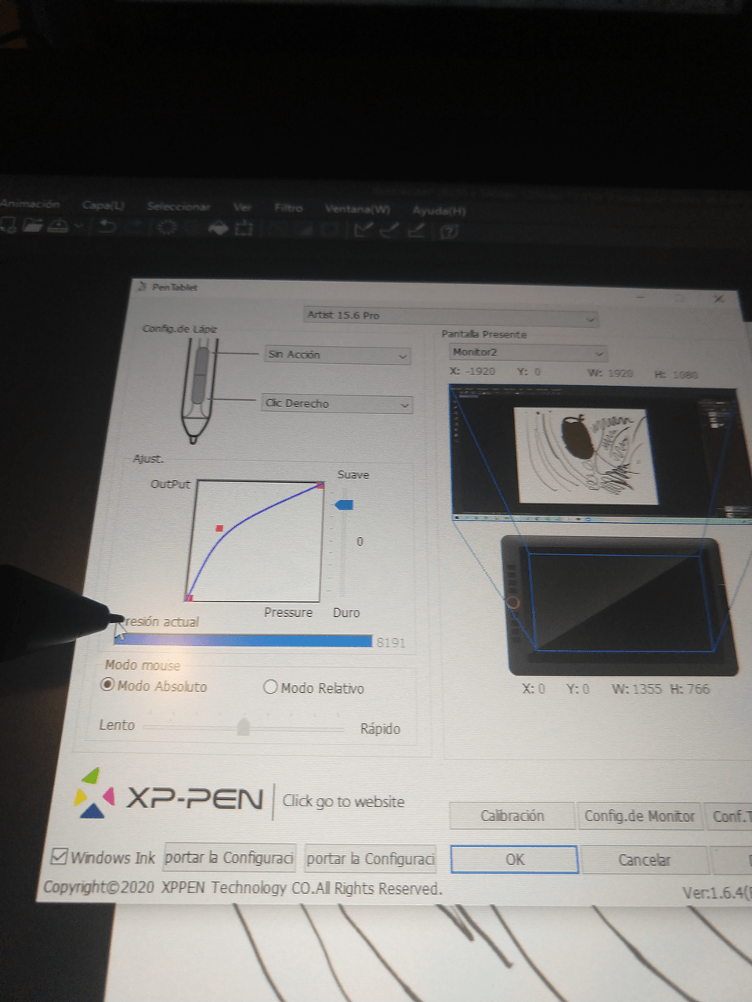Open the Monitor2 display dropdown

tap(528, 353)
